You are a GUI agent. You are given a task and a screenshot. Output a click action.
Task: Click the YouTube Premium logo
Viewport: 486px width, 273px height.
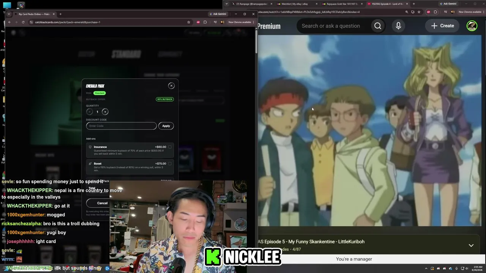coord(269,26)
